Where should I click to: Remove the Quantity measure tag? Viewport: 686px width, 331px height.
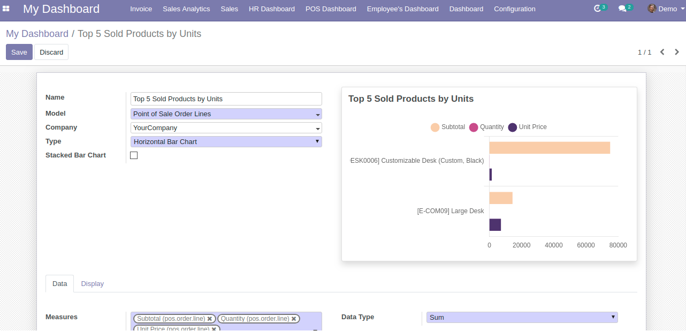click(x=294, y=319)
